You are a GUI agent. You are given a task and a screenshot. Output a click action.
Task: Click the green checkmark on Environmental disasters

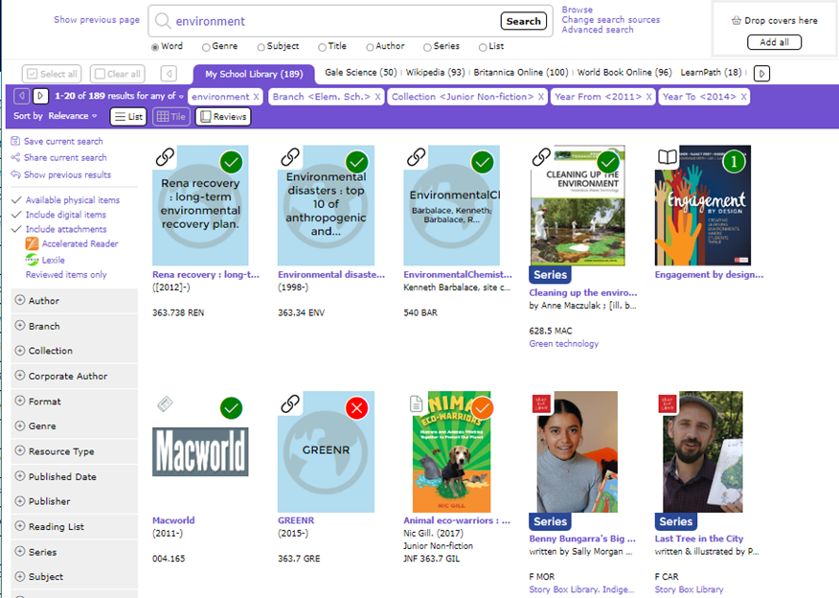click(357, 162)
